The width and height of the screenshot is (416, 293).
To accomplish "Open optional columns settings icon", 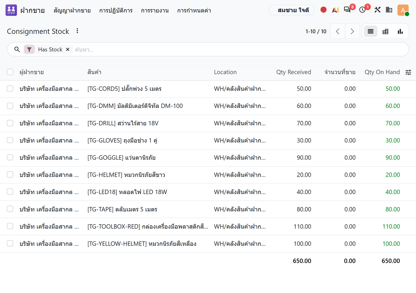I will click(x=408, y=72).
